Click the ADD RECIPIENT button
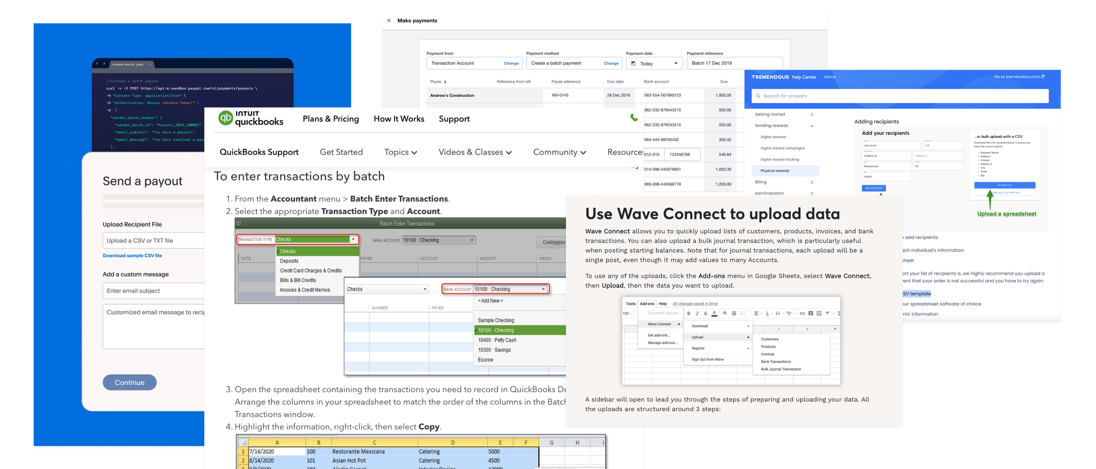Screen dimensions: 1096x469 873,188
